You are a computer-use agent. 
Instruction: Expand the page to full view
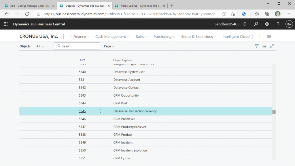(x=272, y=46)
